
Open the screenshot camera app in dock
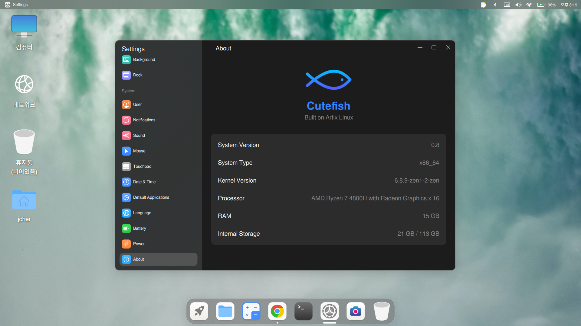356,311
